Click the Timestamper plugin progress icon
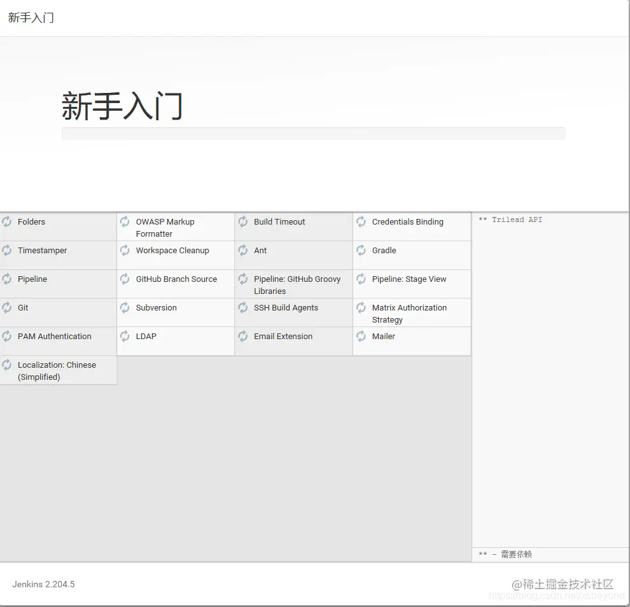Screen dimensions: 630x607 pos(6,250)
